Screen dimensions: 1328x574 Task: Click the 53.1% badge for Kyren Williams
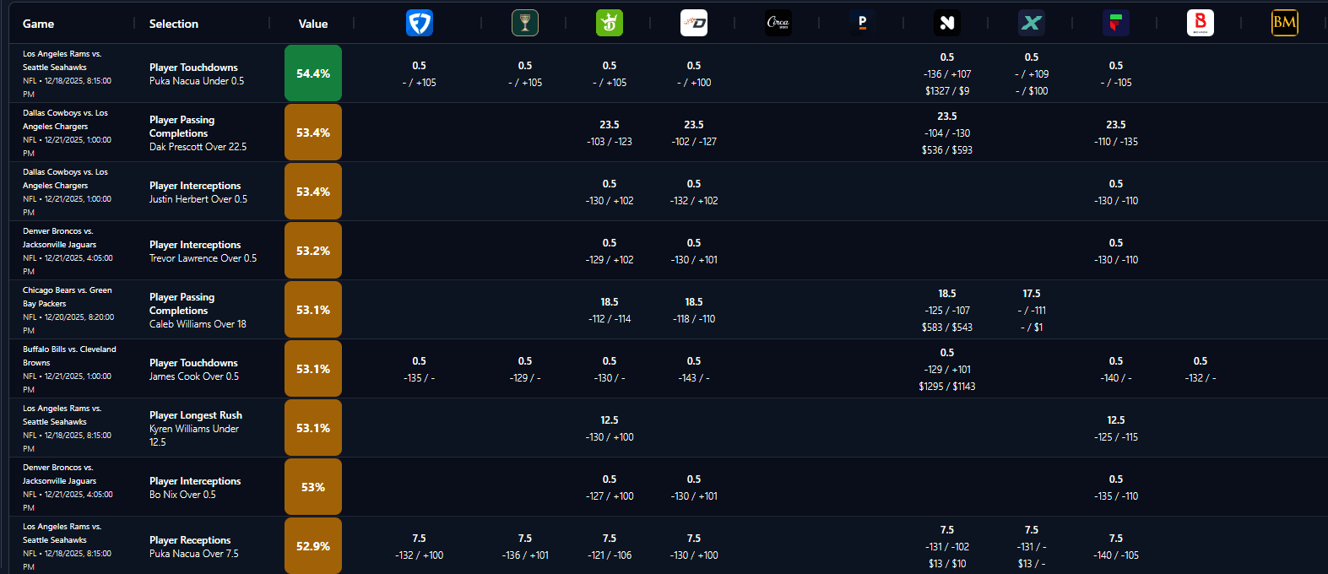point(313,428)
